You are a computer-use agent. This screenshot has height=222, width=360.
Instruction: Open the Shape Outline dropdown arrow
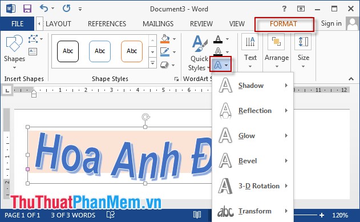[x=174, y=52]
